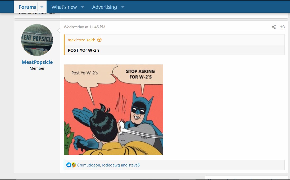
Task: Open the What's new menu item
Action: click(64, 7)
